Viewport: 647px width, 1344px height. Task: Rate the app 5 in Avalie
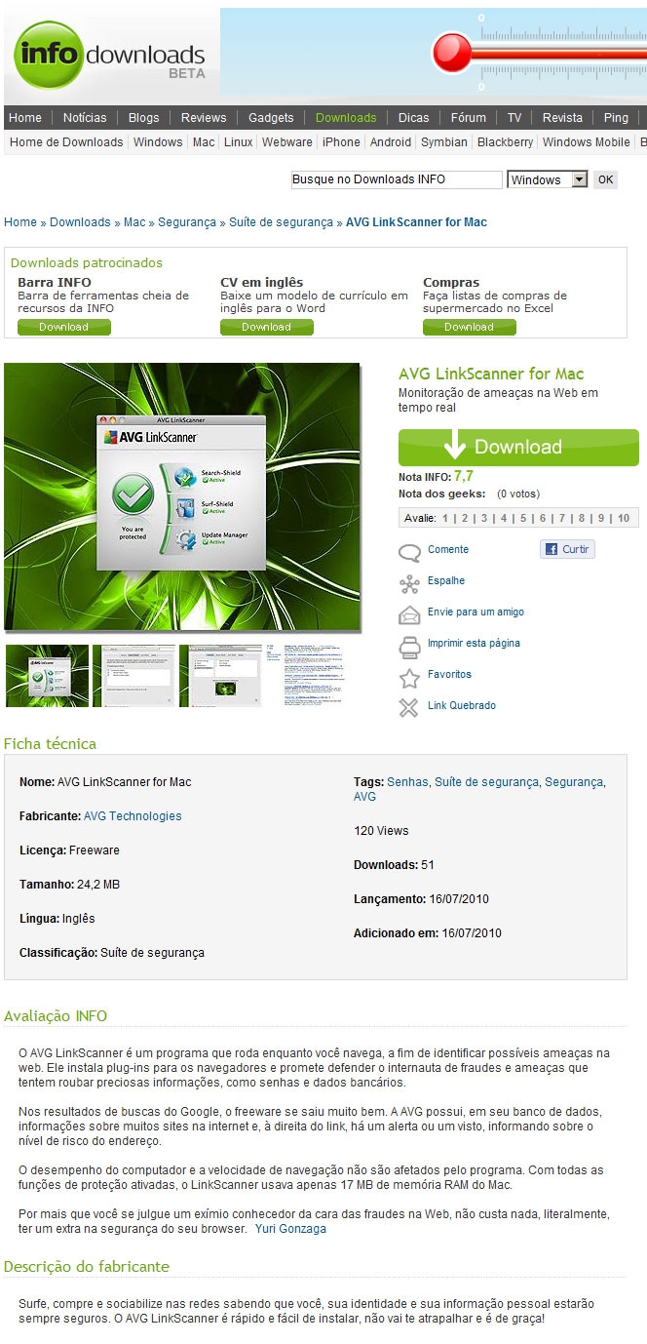point(523,518)
